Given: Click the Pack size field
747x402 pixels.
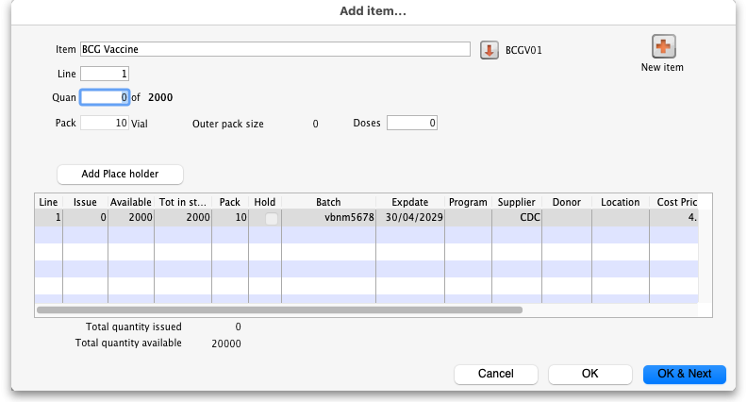Looking at the screenshot, I should coord(105,123).
